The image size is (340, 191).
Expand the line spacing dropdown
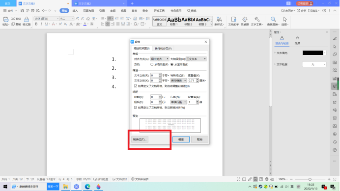[x=178, y=102]
